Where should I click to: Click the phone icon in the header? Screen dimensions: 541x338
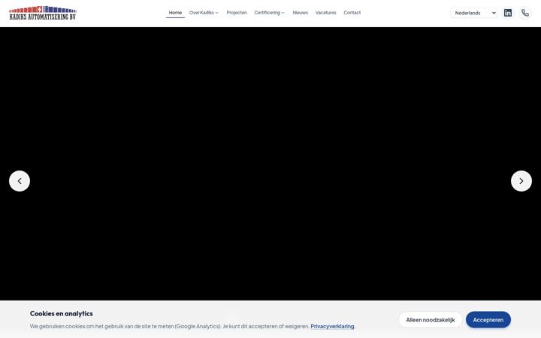click(525, 13)
